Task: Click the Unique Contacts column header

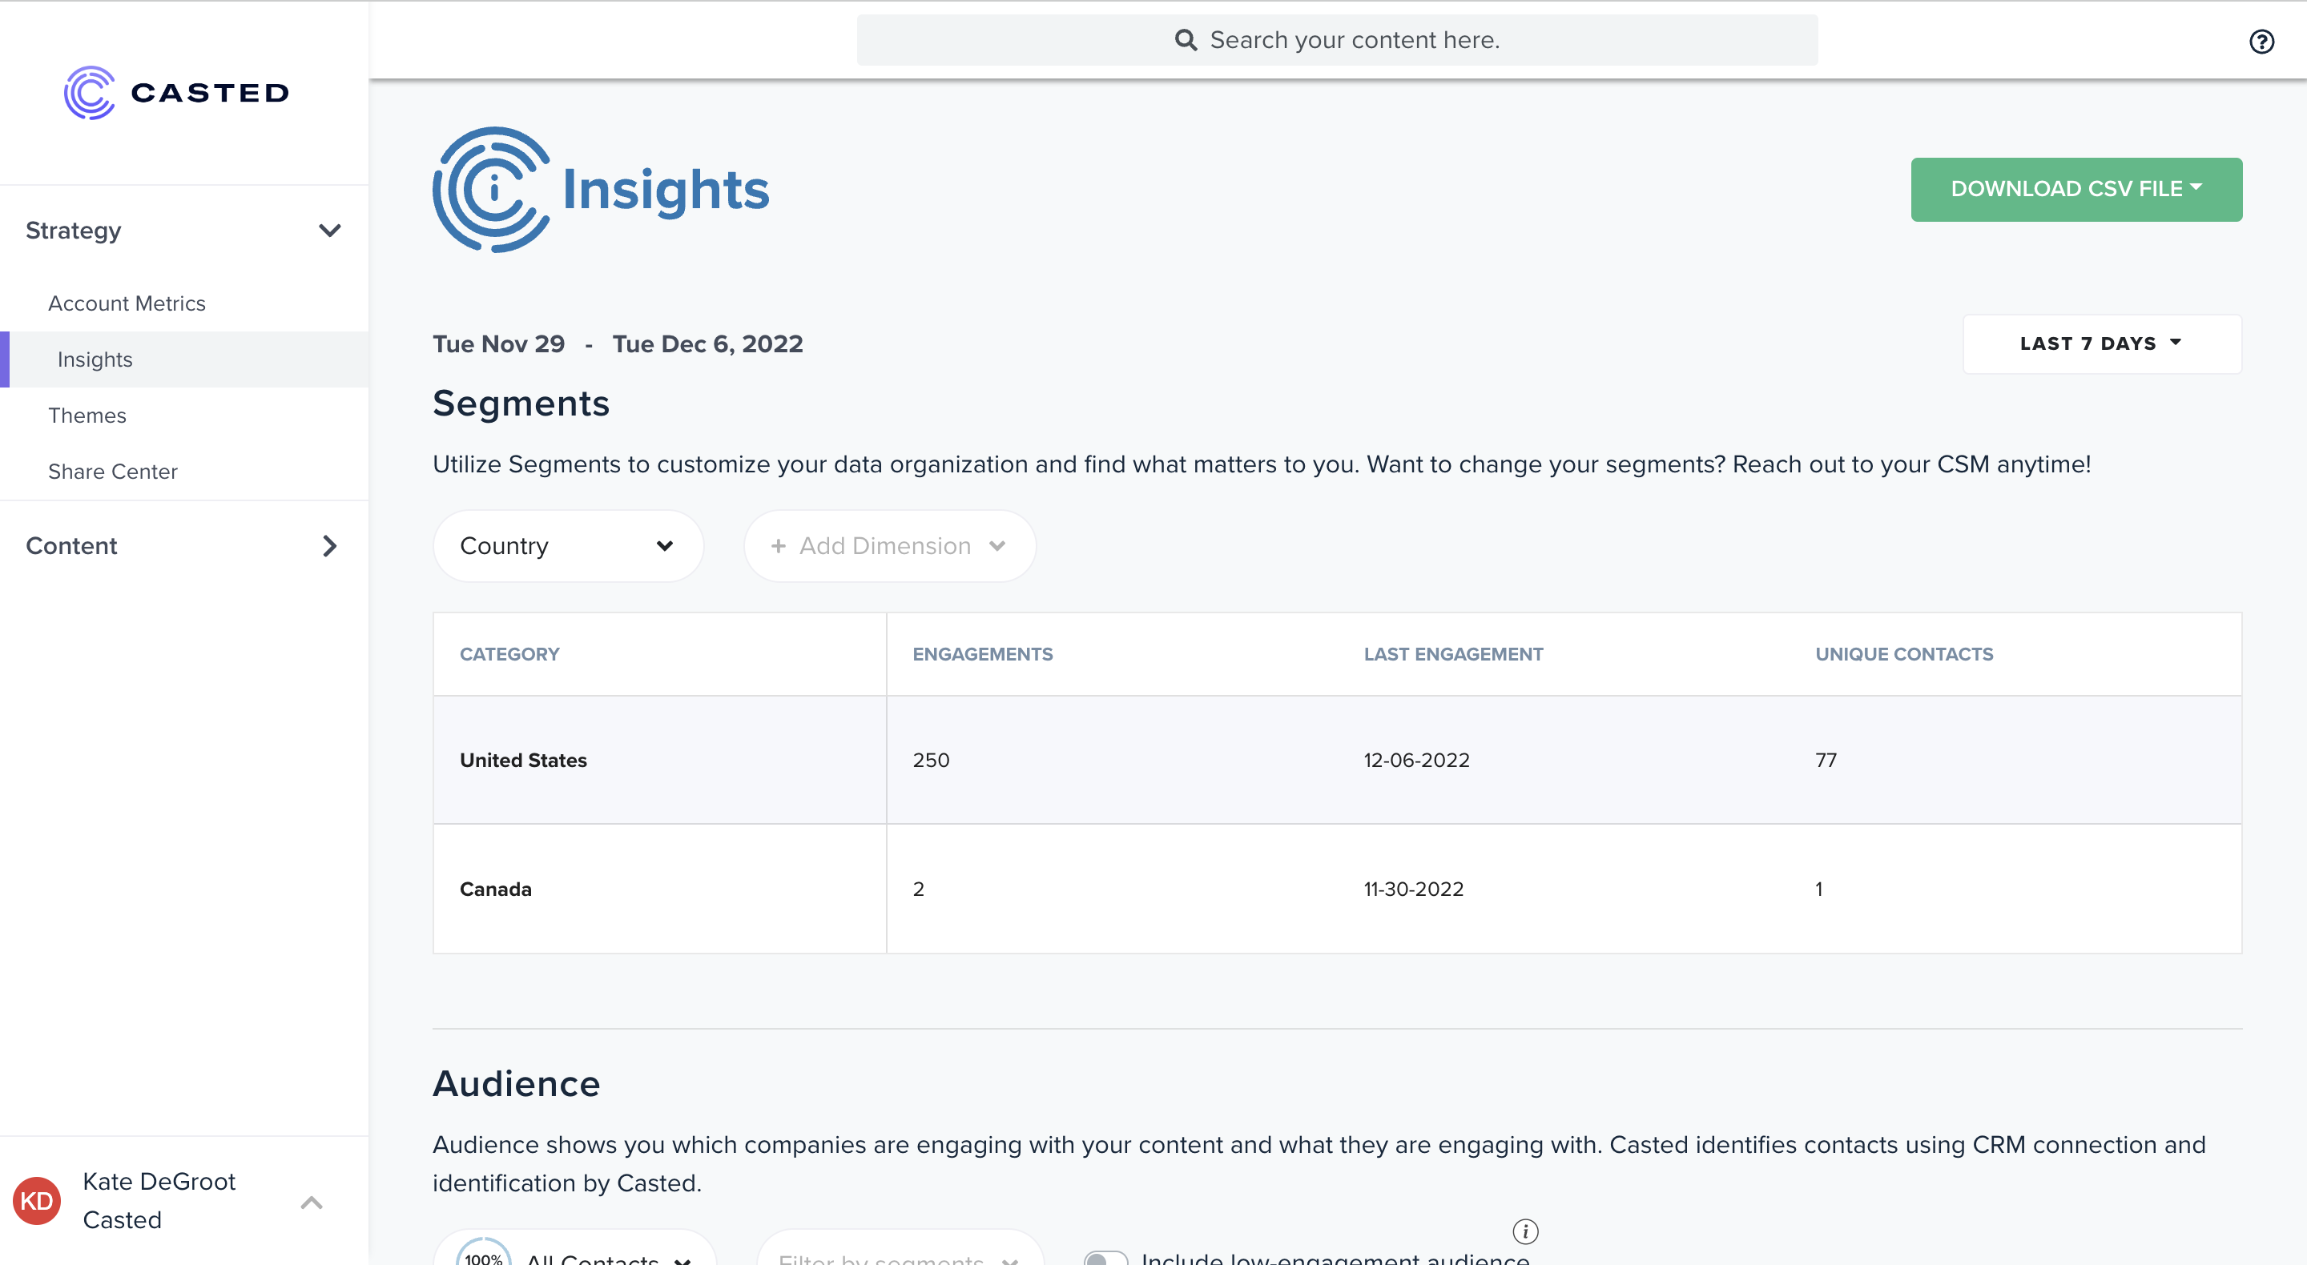Action: tap(1904, 654)
